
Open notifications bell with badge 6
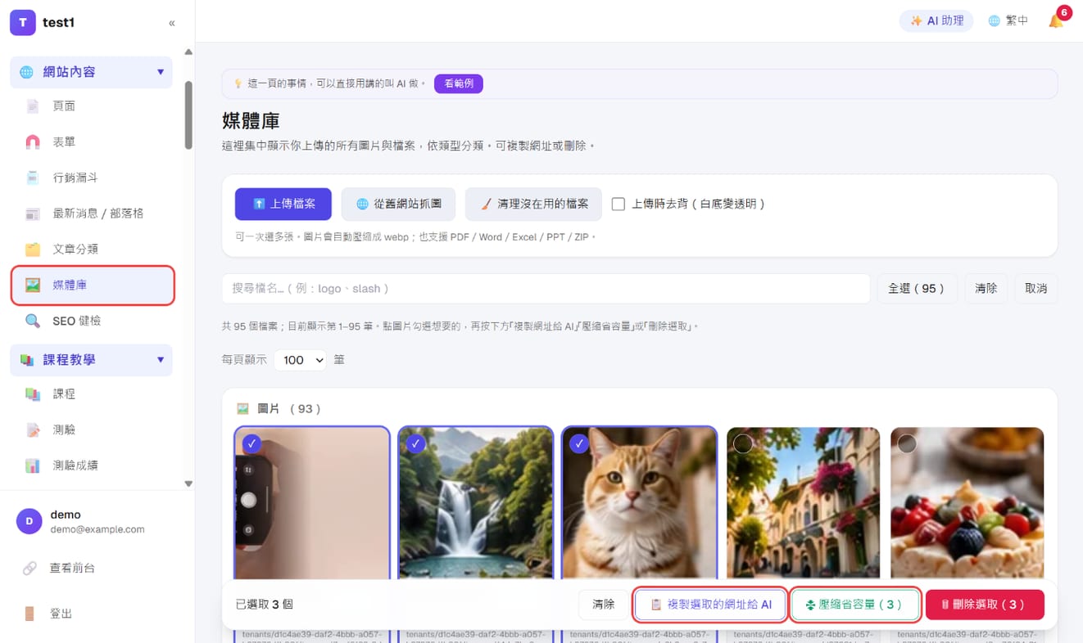[x=1057, y=20]
